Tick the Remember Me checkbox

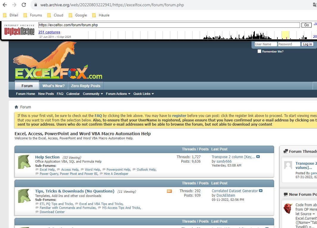(259, 51)
